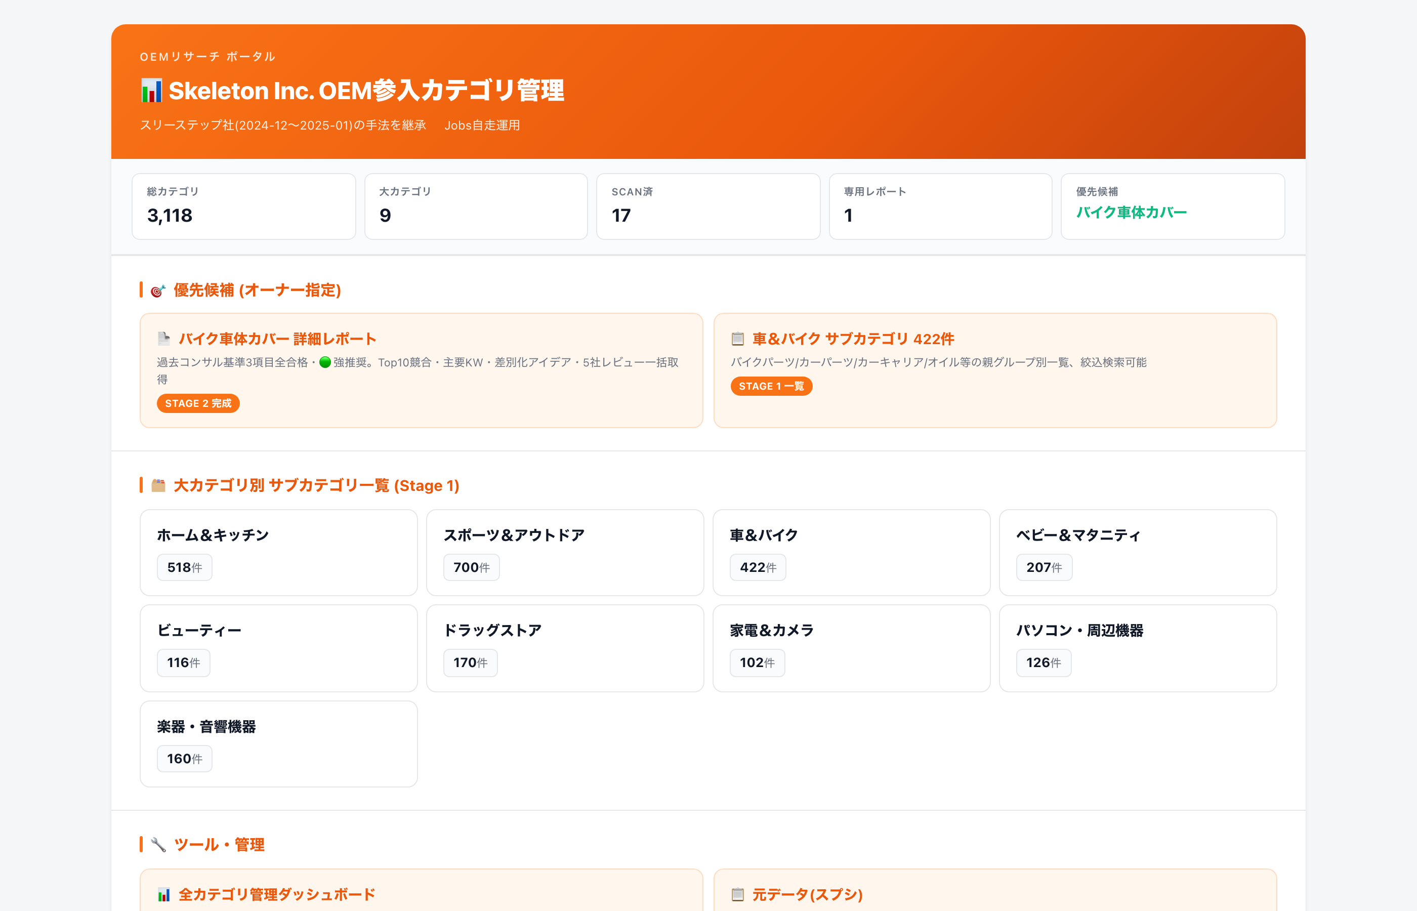Click the wrench icon beside ツール・管理 heading
1417x911 pixels.
coord(158,844)
